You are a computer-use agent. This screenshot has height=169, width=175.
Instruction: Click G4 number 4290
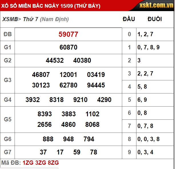coord(104,100)
